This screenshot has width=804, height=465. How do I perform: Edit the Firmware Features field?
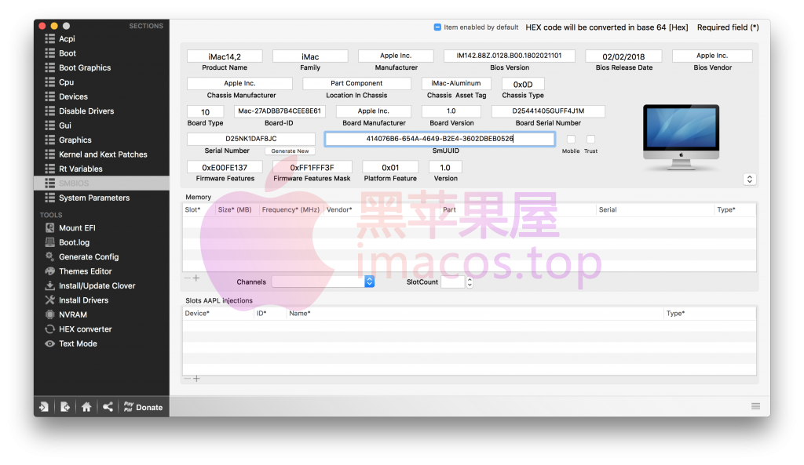click(225, 168)
